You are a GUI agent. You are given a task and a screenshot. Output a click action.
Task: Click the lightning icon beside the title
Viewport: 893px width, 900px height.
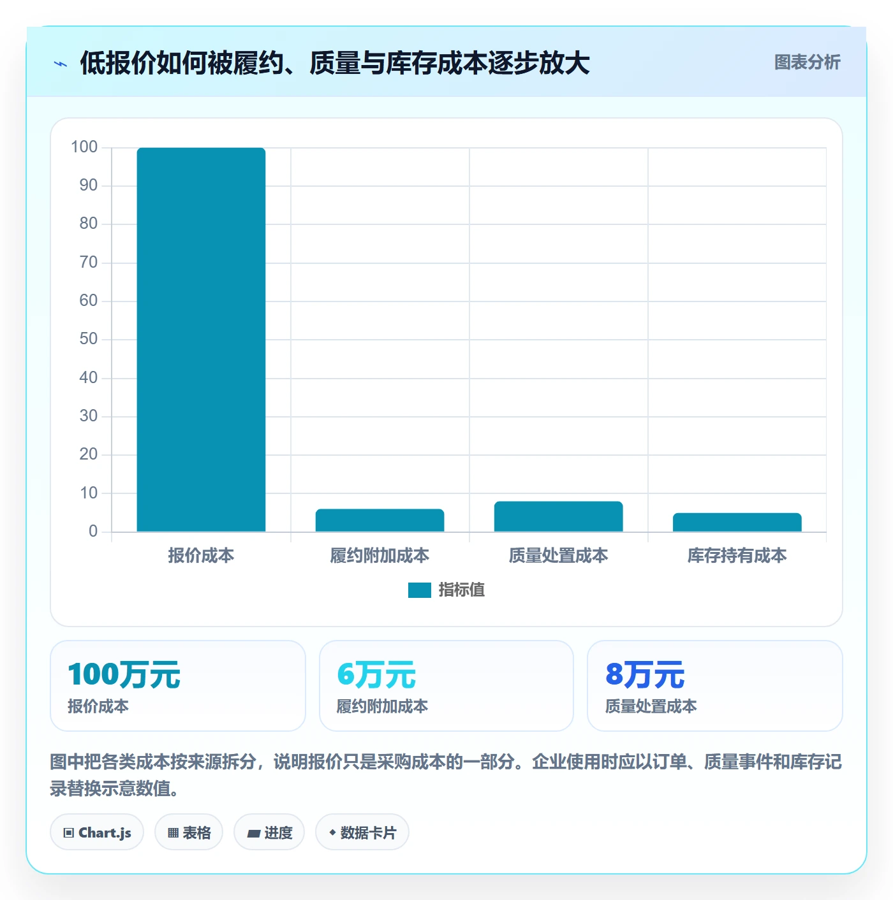[61, 64]
